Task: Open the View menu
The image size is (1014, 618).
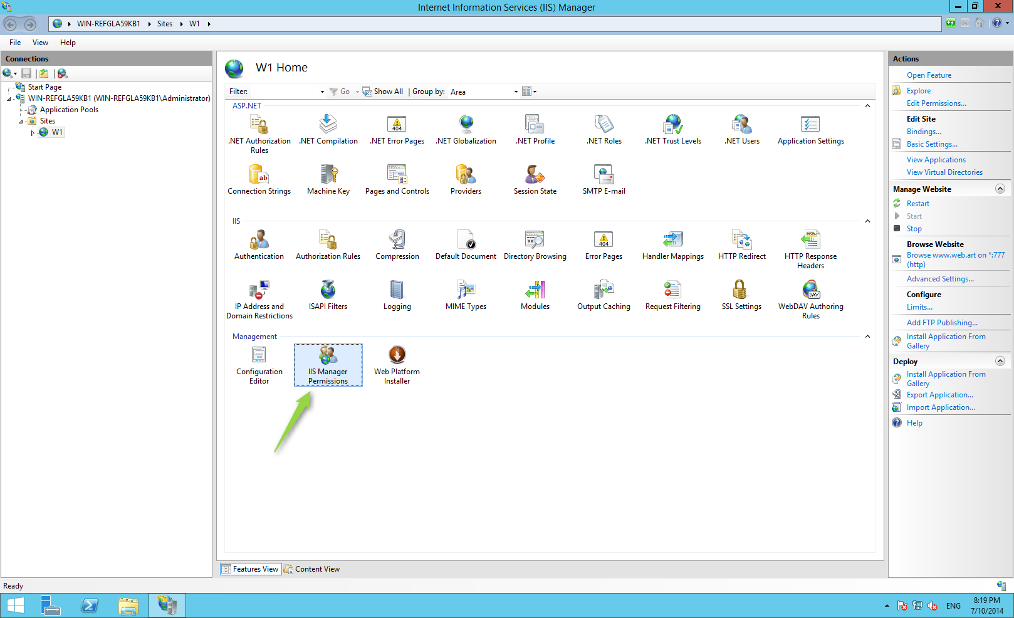Action: [40, 43]
